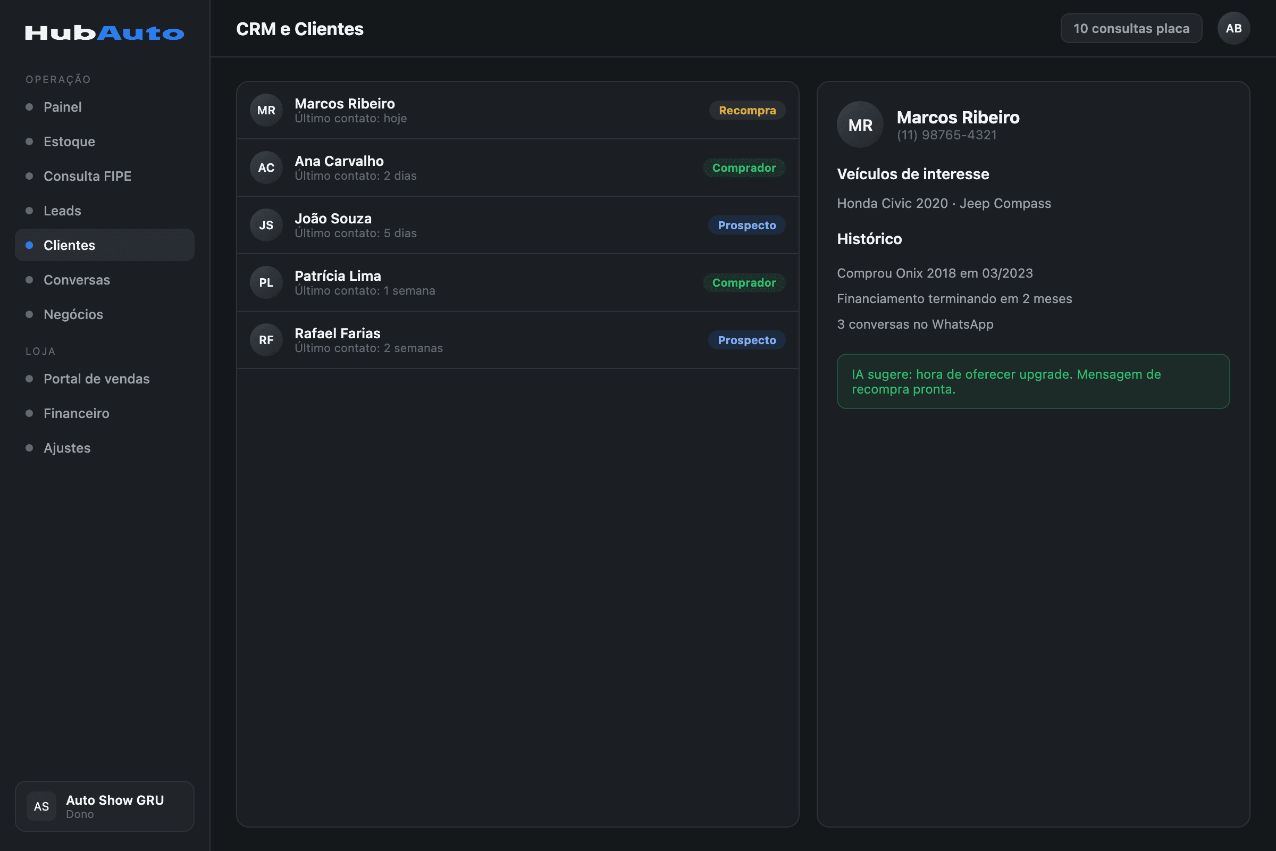Click Rafael Farias's Prospecto tag
This screenshot has width=1276, height=851.
pyautogui.click(x=746, y=340)
